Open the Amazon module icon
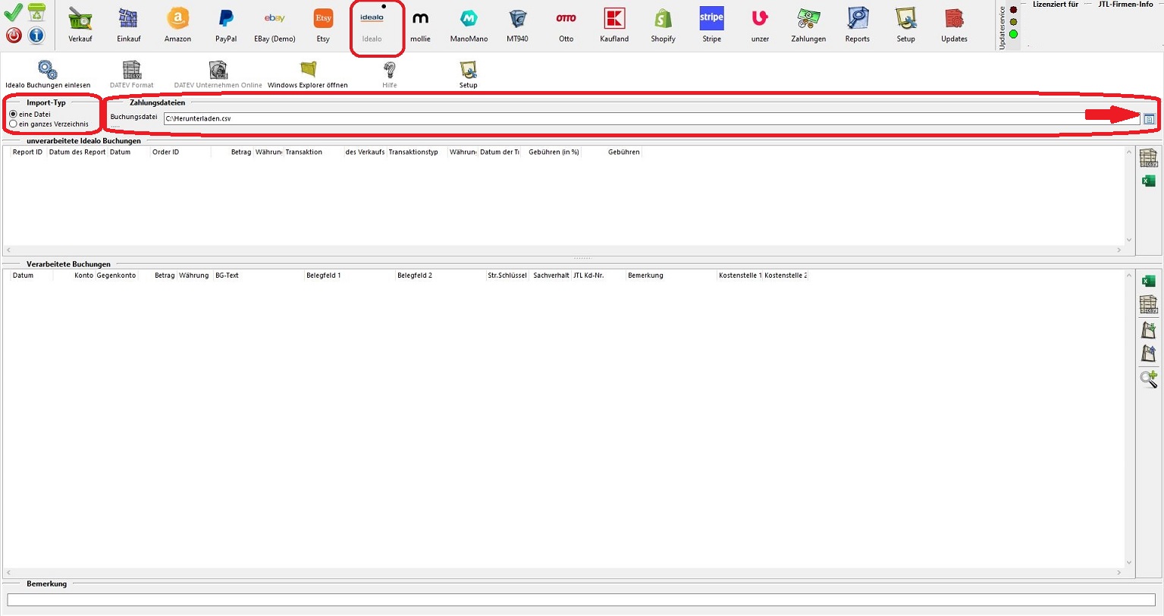1164x616 pixels. [177, 25]
